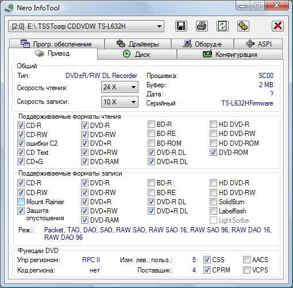Click the Скорость чтения label

pos(43,88)
